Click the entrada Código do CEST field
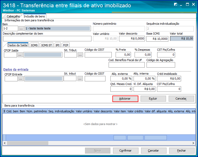The height and width of the screenshot is (157, 198). (95, 79)
